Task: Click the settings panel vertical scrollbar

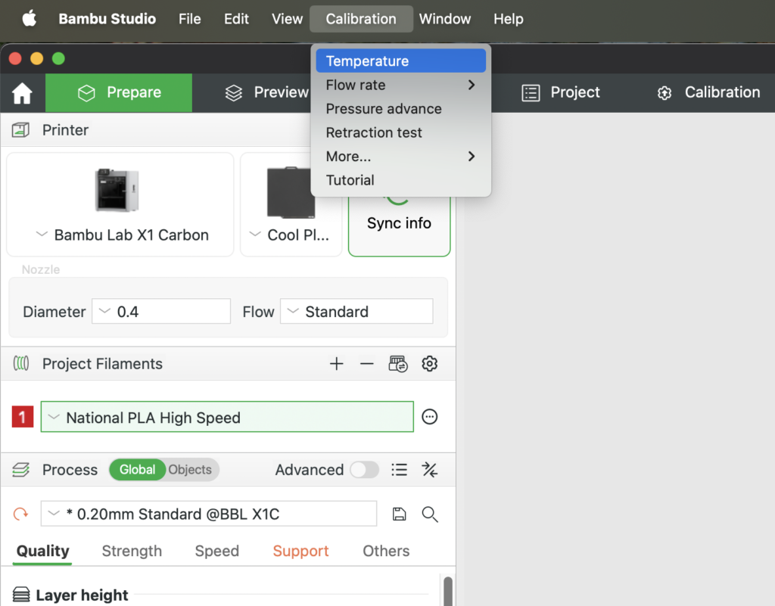Action: [448, 591]
